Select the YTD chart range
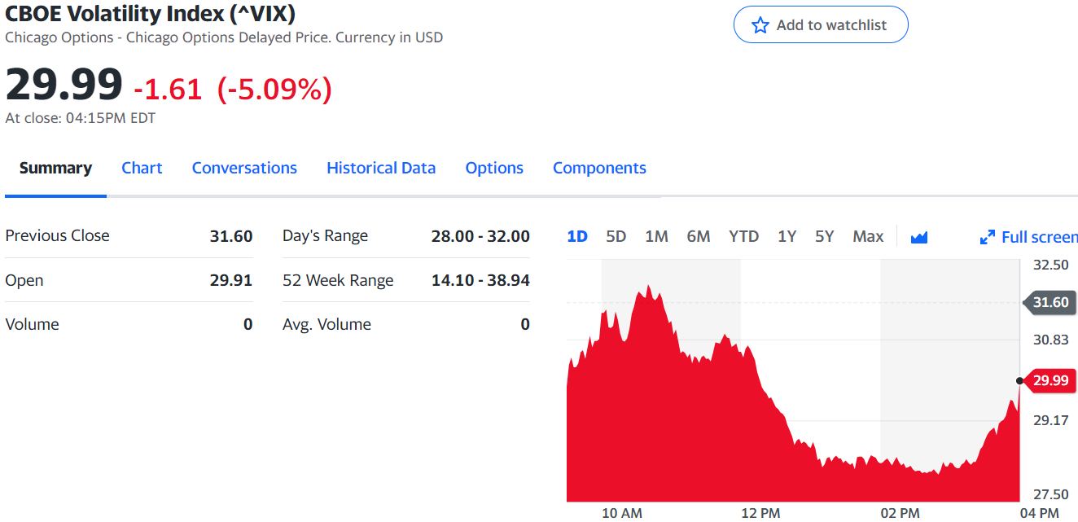1078x522 pixels. pyautogui.click(x=743, y=236)
